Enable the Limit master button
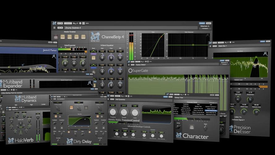Image resolution: width=275 pixels, height=155 pixels. click(83, 37)
